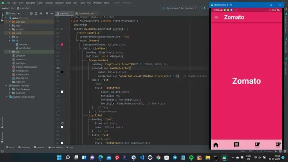Open README.md in project tree

tap(22, 78)
